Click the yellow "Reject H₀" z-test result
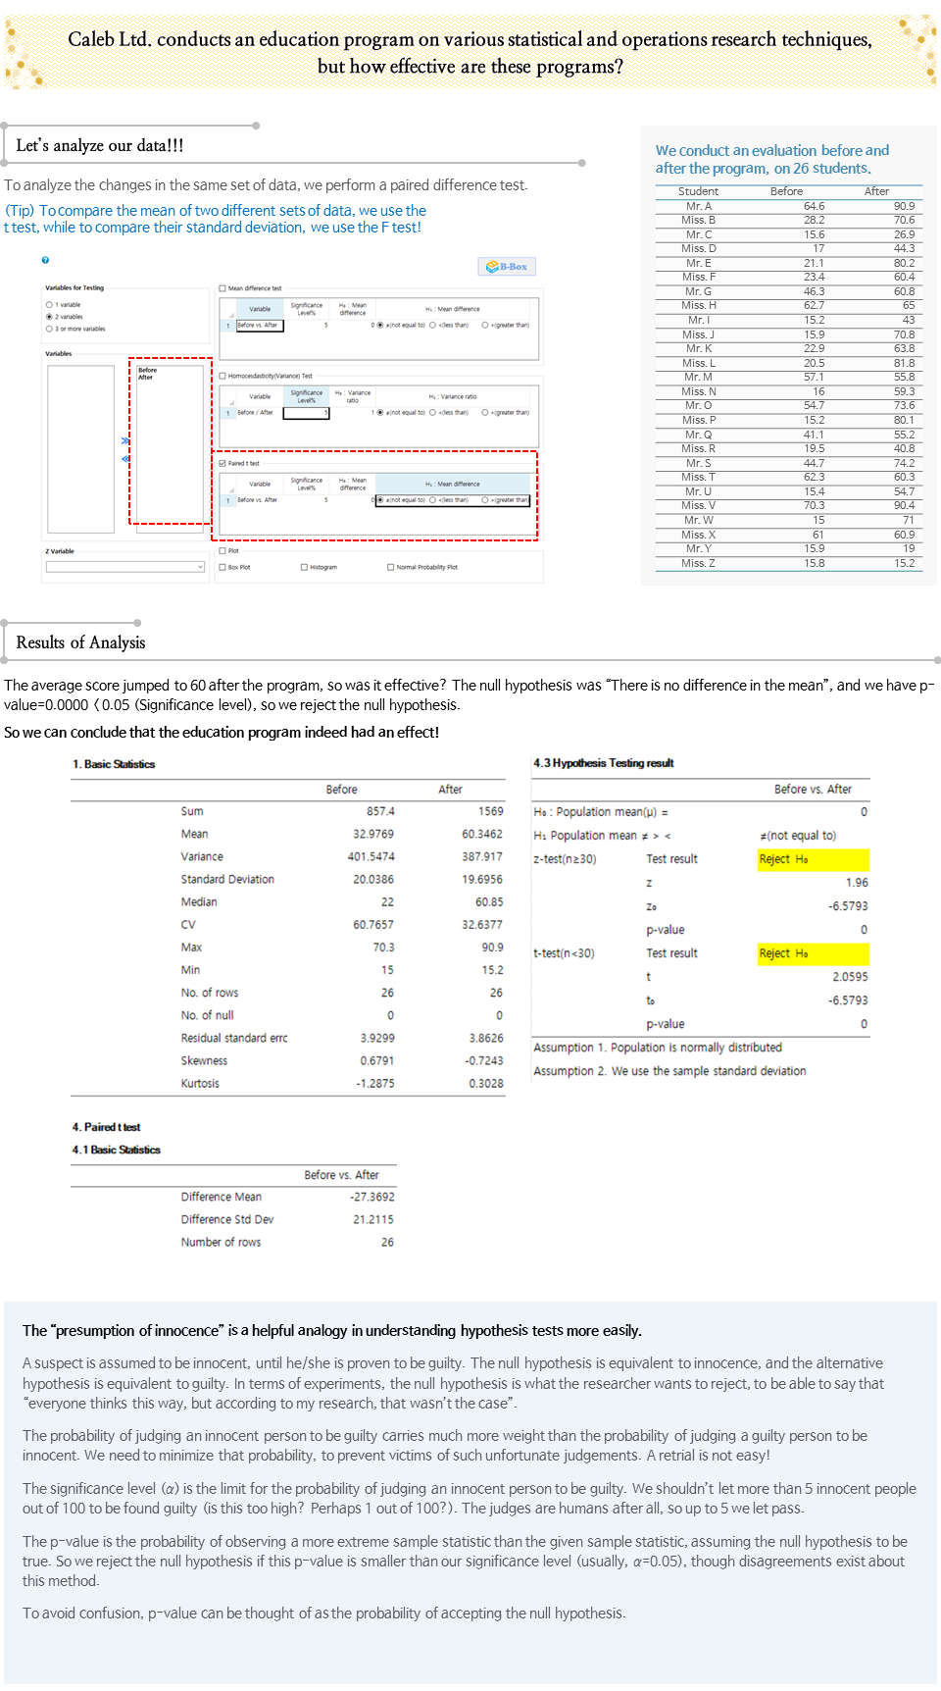The image size is (941, 1691). tap(813, 859)
